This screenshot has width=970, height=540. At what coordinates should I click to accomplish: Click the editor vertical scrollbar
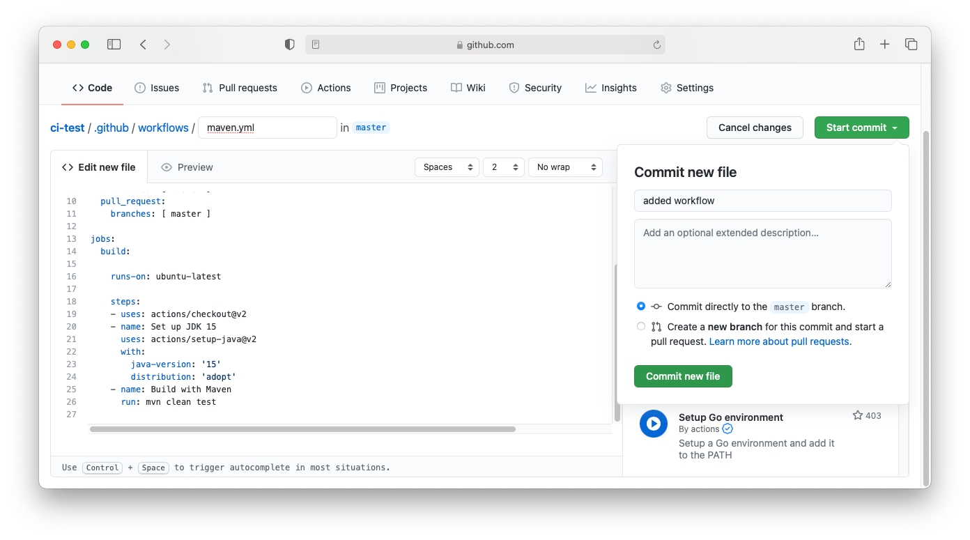pyautogui.click(x=617, y=343)
